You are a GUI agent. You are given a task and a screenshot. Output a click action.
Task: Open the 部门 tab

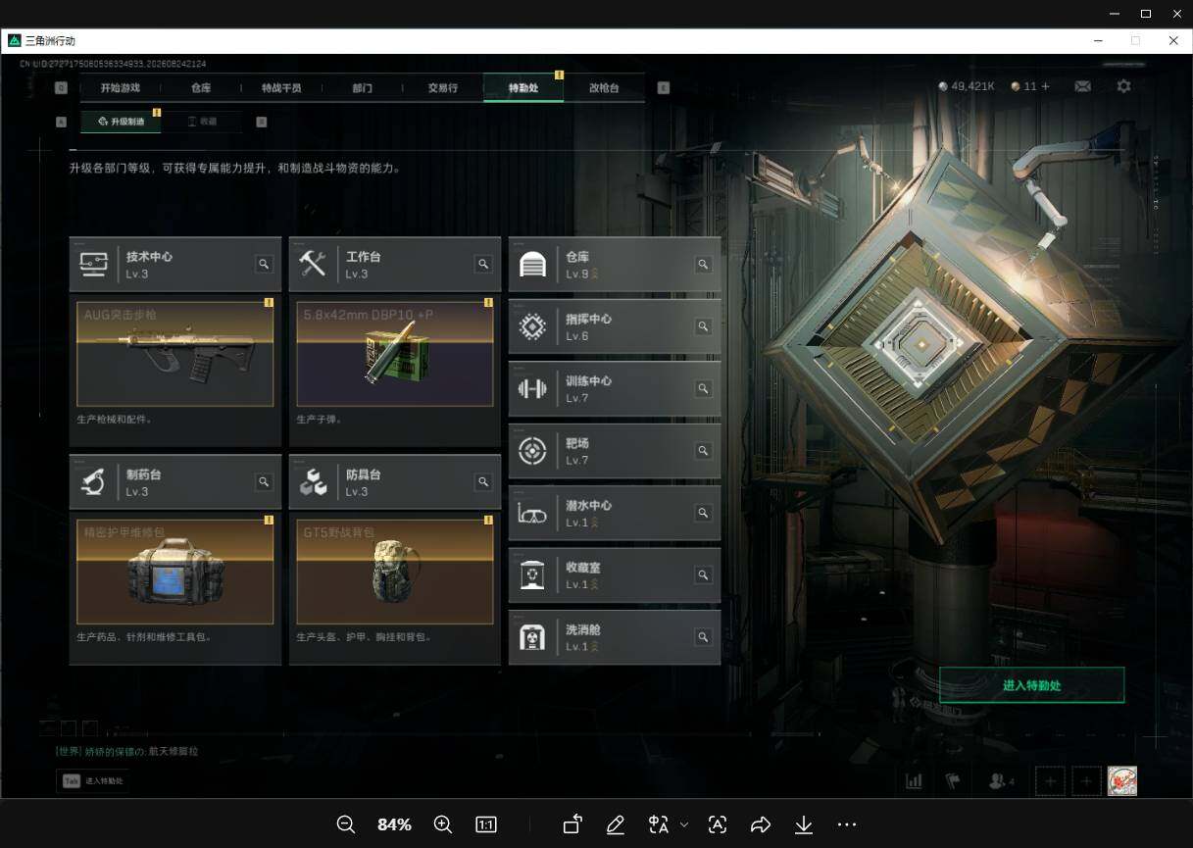pos(363,87)
